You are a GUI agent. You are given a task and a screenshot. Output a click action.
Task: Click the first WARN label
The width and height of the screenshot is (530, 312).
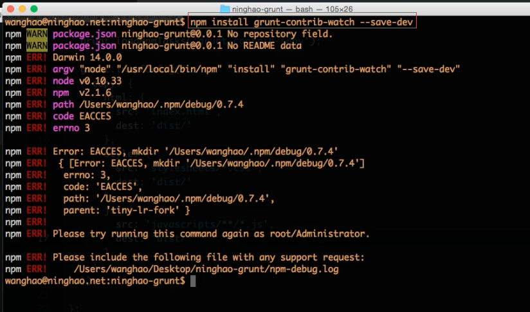click(x=37, y=33)
